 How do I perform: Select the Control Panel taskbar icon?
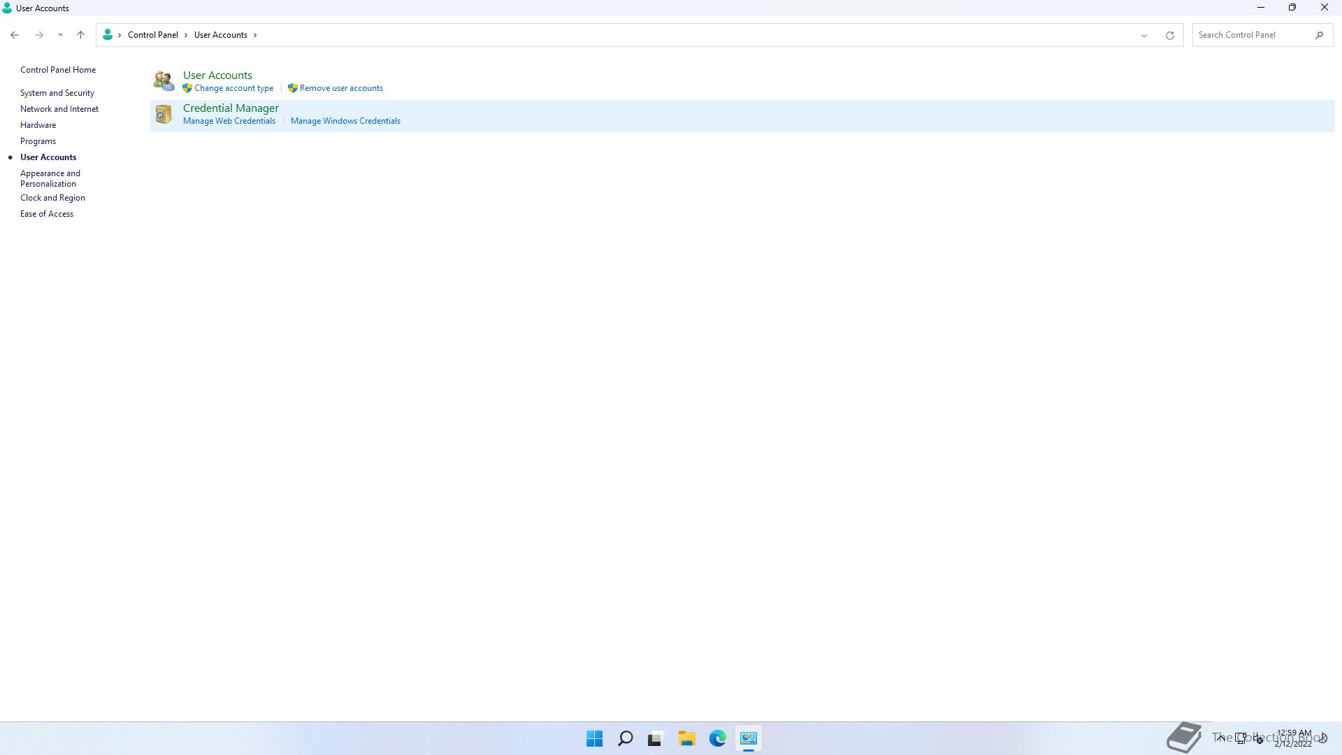coord(749,738)
